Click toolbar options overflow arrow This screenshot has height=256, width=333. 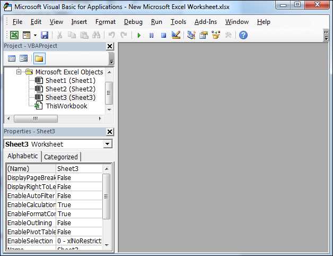click(326, 36)
